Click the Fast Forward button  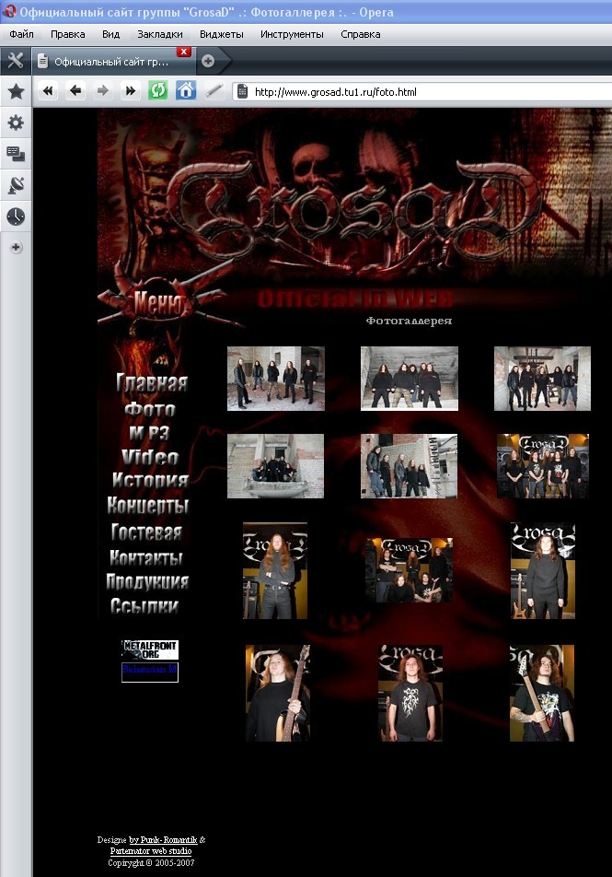click(131, 90)
